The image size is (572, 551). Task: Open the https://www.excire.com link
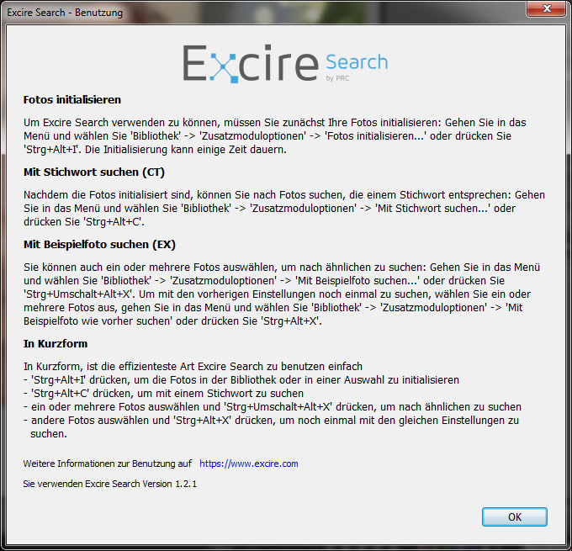click(249, 464)
